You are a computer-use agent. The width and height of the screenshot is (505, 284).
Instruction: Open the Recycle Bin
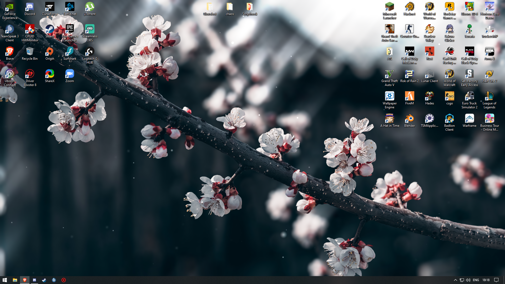click(30, 53)
